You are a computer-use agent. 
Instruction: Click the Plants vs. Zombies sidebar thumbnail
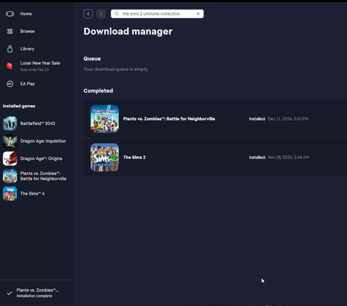tap(10, 176)
